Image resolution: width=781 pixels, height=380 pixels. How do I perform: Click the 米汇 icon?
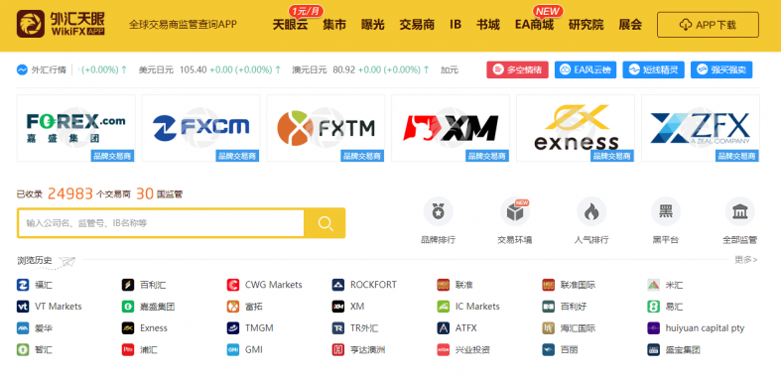(654, 285)
